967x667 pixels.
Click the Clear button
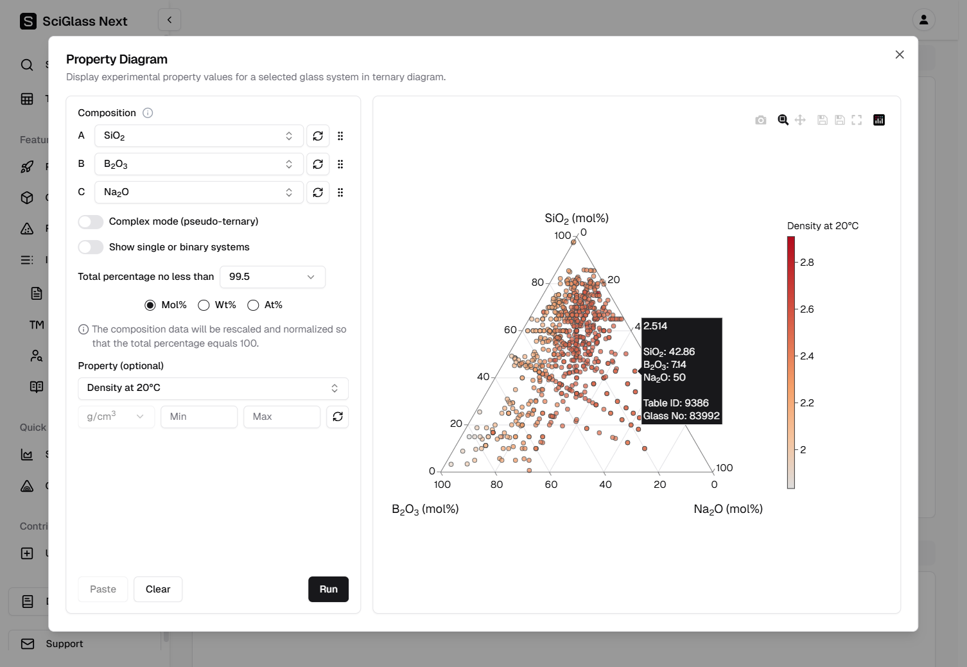158,589
